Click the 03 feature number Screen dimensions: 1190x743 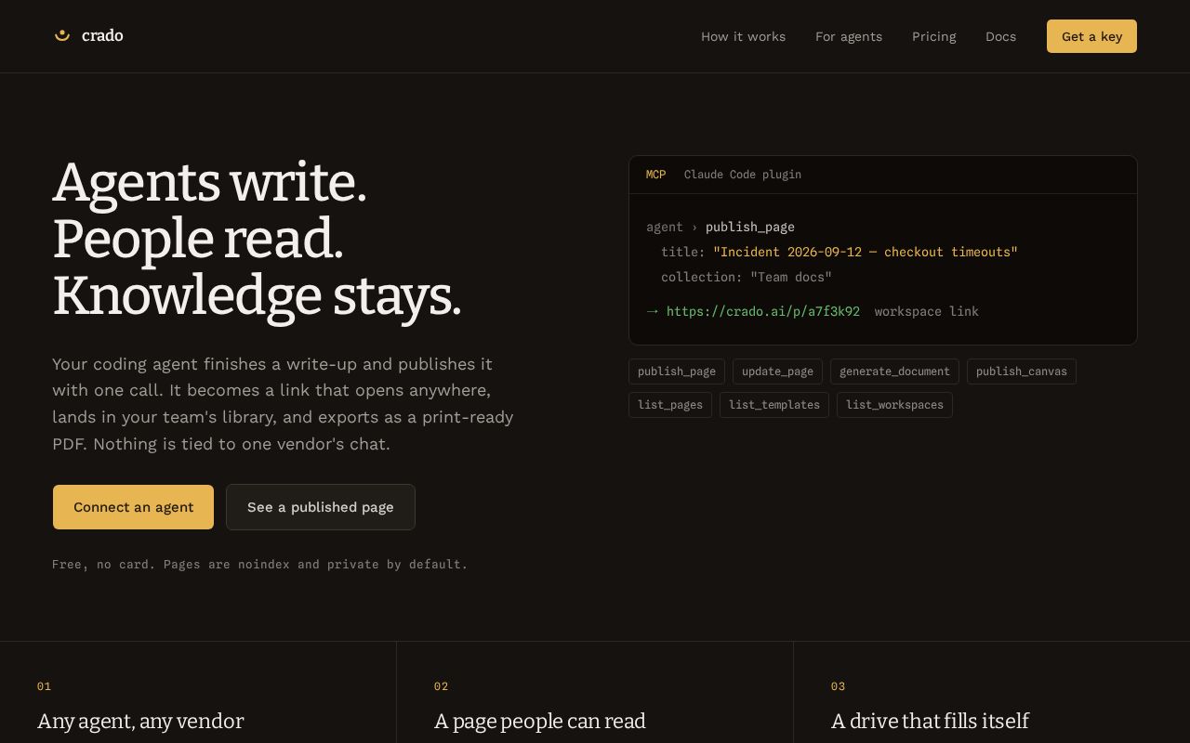[x=838, y=686]
